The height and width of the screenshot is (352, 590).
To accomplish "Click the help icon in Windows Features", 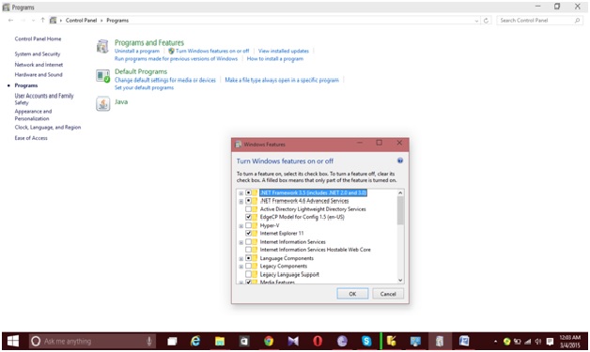I will 400,161.
